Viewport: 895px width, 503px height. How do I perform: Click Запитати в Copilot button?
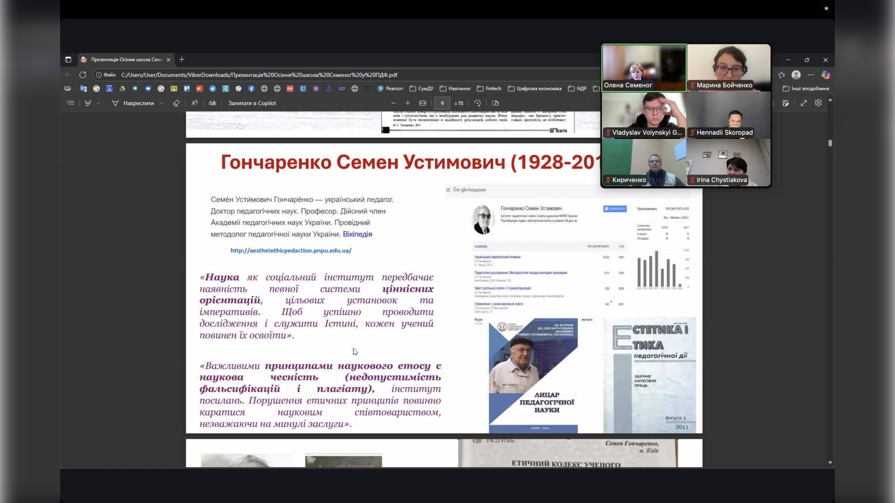(252, 103)
